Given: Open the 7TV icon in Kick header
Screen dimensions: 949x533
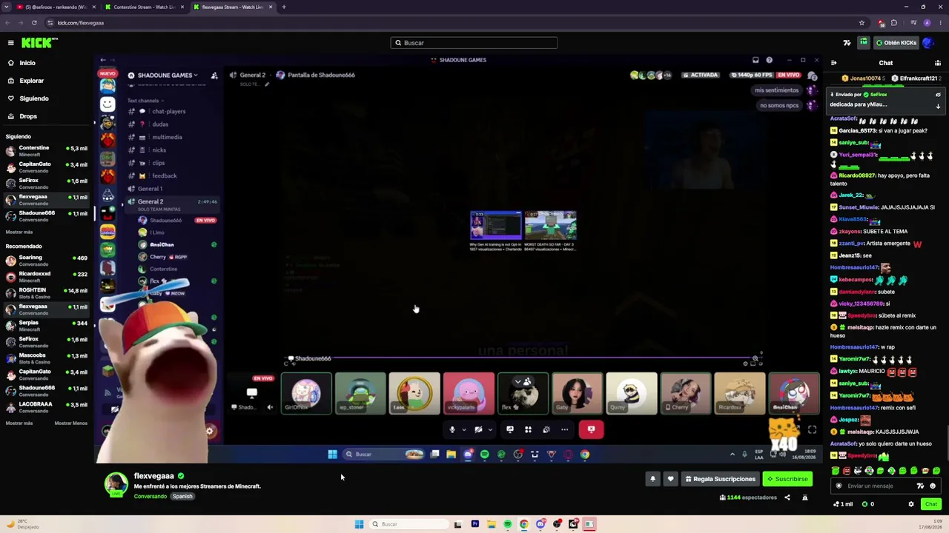Looking at the screenshot, I should tap(847, 43).
